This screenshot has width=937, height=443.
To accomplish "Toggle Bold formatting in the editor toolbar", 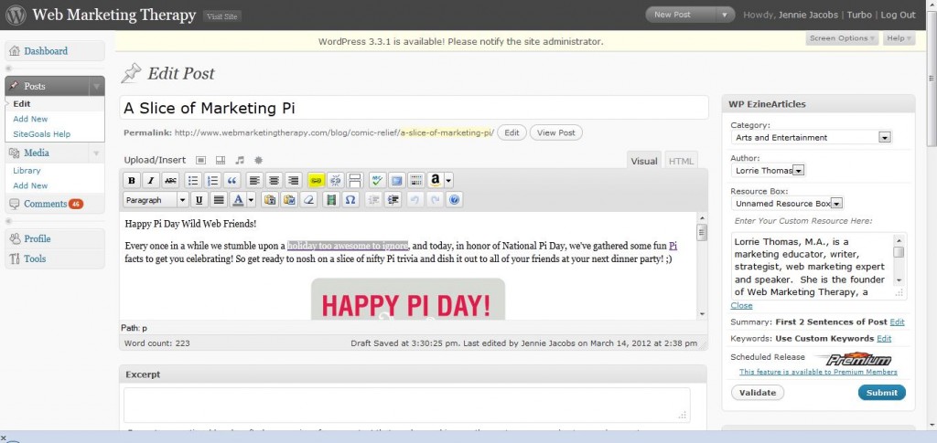I will click(x=132, y=180).
